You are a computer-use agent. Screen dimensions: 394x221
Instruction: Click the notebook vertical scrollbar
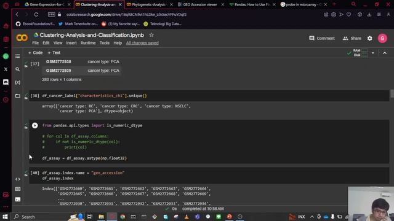392,94
